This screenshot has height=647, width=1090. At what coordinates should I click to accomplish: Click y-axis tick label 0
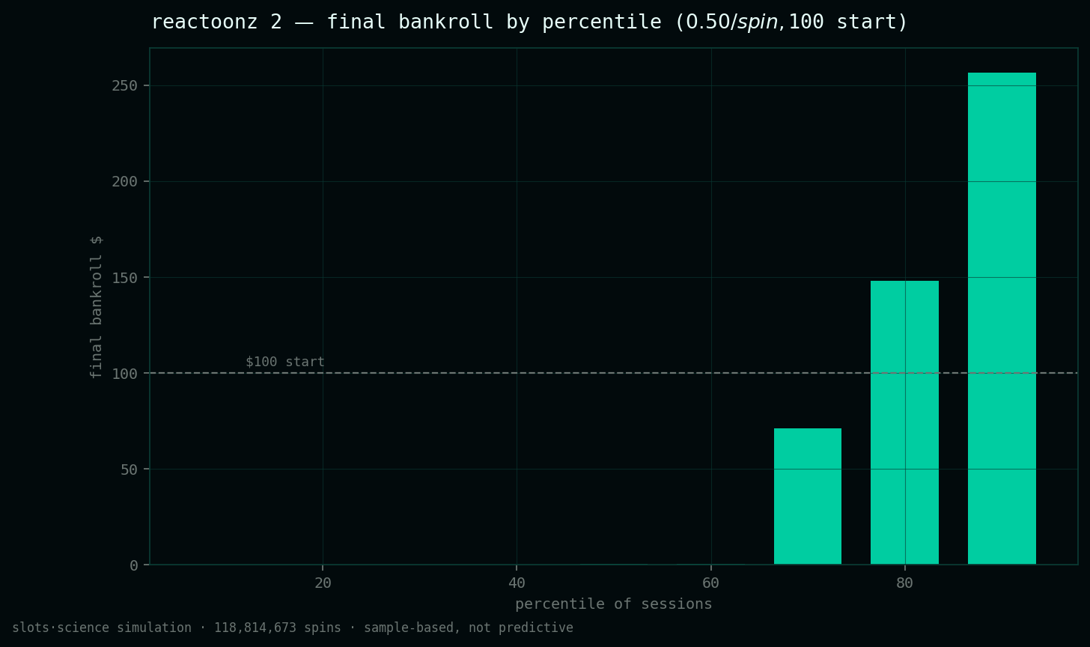(x=134, y=565)
